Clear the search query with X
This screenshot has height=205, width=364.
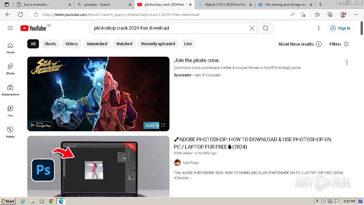[x=252, y=28]
